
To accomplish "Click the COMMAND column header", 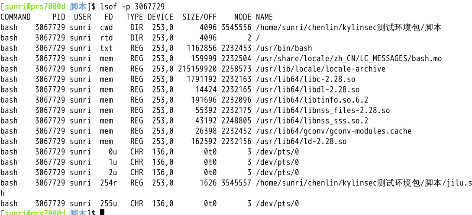I will [x=16, y=17].
